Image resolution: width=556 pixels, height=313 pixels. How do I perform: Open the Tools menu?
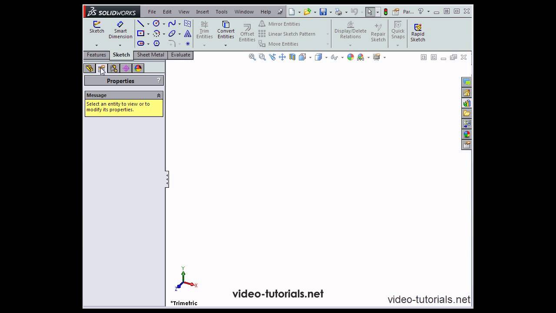click(x=222, y=12)
